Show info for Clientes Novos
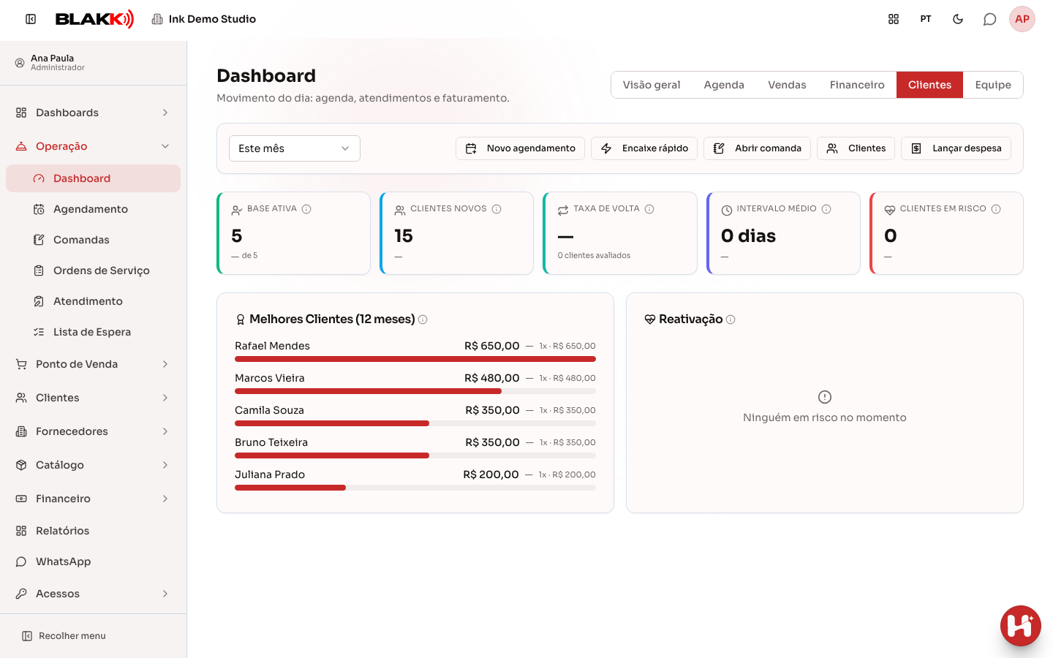 (497, 209)
